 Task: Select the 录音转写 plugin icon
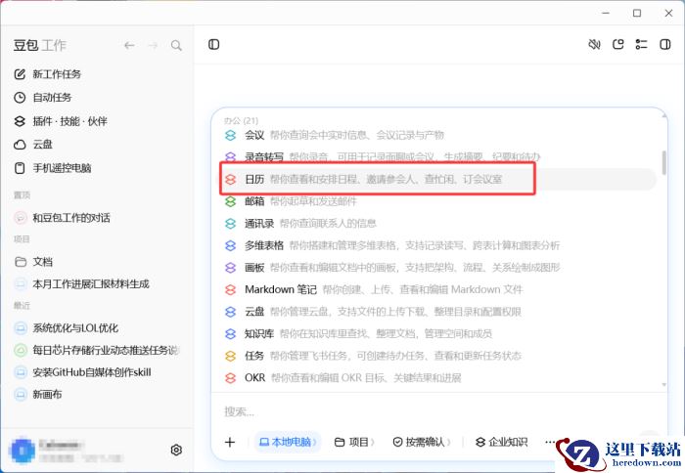click(230, 156)
